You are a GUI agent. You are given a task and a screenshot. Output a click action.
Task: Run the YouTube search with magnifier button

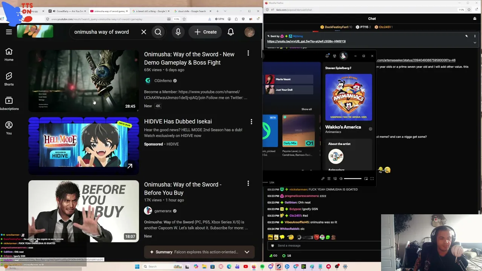158,32
